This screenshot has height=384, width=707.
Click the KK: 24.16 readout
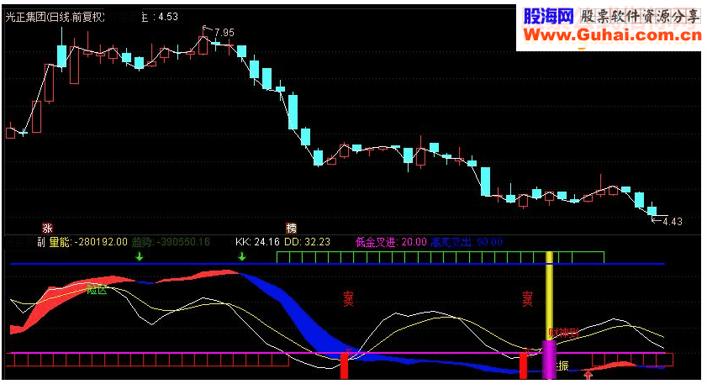click(x=257, y=242)
